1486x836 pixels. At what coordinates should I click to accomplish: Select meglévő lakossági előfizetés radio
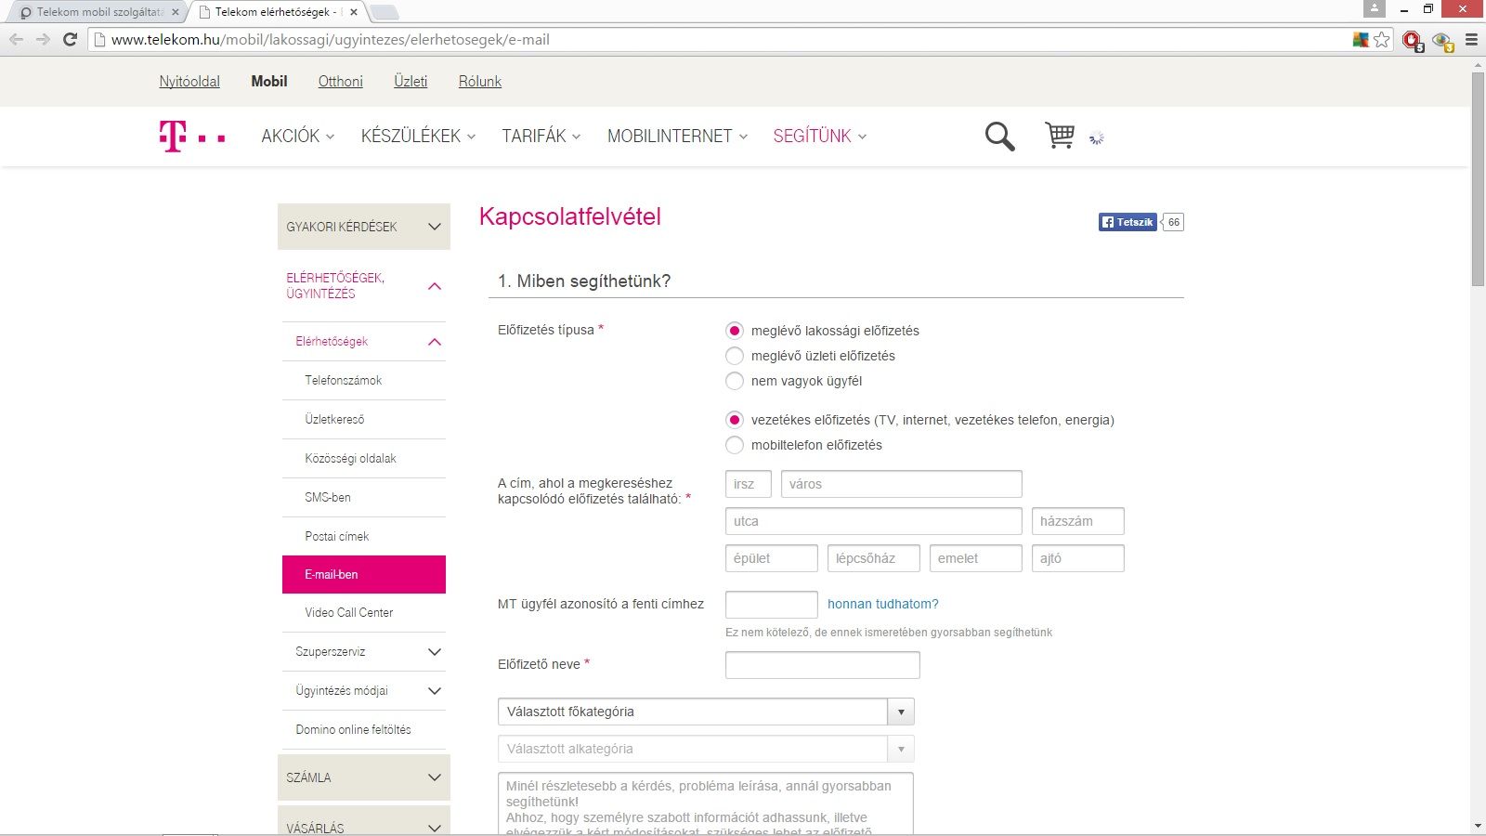coord(735,331)
